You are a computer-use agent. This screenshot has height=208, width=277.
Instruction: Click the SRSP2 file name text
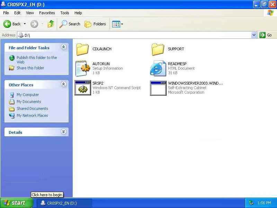98,83
